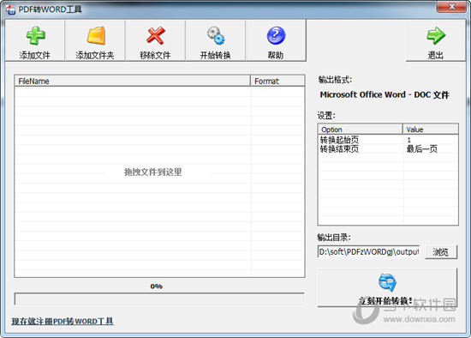This screenshot has width=471, height=338.
Task: Click the 立刻开始转换 button
Action: (x=387, y=287)
